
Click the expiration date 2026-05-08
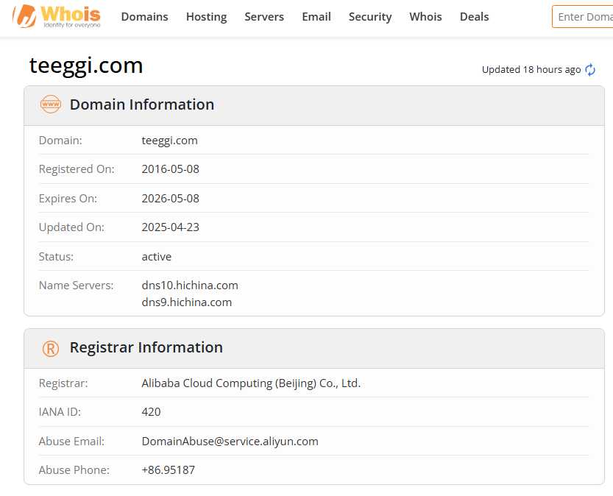170,198
